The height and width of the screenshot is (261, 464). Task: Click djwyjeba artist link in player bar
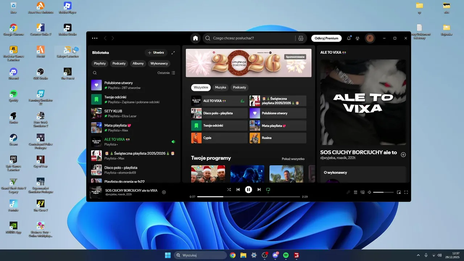(111, 195)
